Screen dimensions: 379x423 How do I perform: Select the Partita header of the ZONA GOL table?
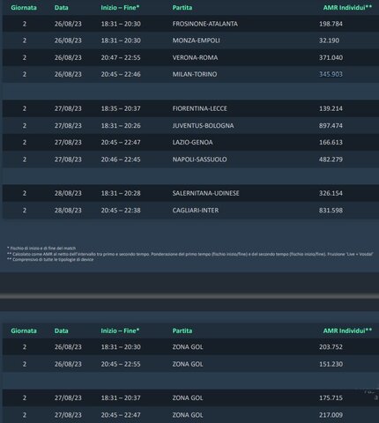[x=182, y=330]
